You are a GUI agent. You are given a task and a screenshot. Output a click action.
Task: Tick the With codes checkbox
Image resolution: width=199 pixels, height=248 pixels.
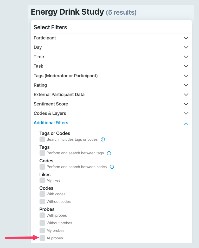coord(42,194)
